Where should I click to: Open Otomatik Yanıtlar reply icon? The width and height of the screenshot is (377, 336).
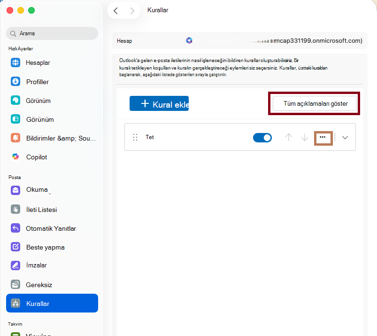point(15,228)
